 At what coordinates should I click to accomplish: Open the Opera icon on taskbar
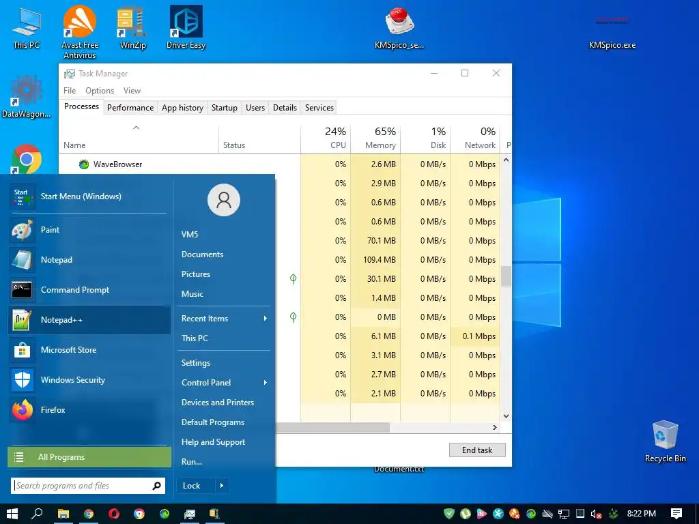point(114,514)
